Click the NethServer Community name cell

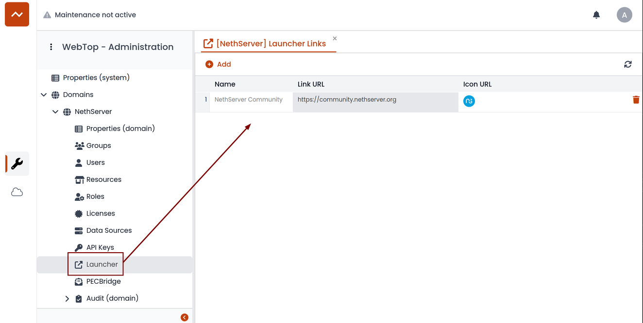click(251, 102)
